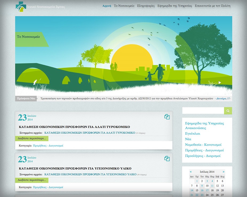Go to next month in calendar
The image size is (247, 197).
(223, 172)
